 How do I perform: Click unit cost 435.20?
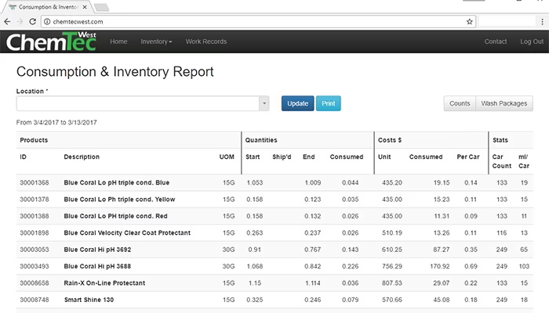click(392, 182)
